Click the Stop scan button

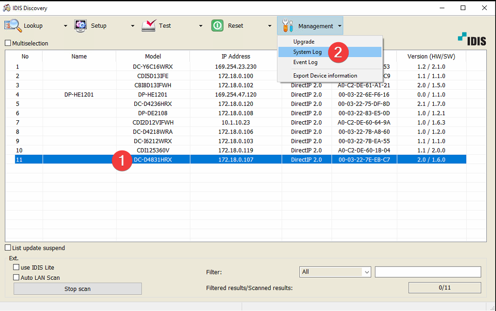coord(78,288)
